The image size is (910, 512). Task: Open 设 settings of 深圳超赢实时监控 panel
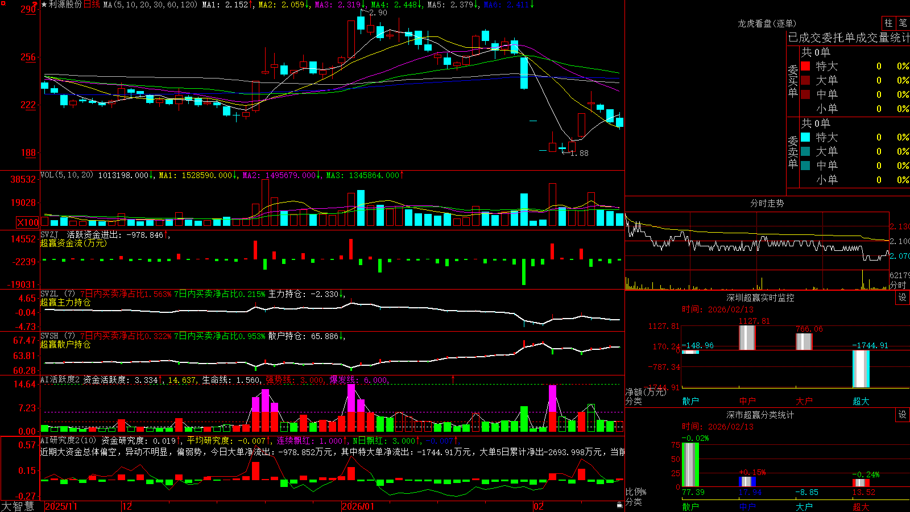click(902, 298)
